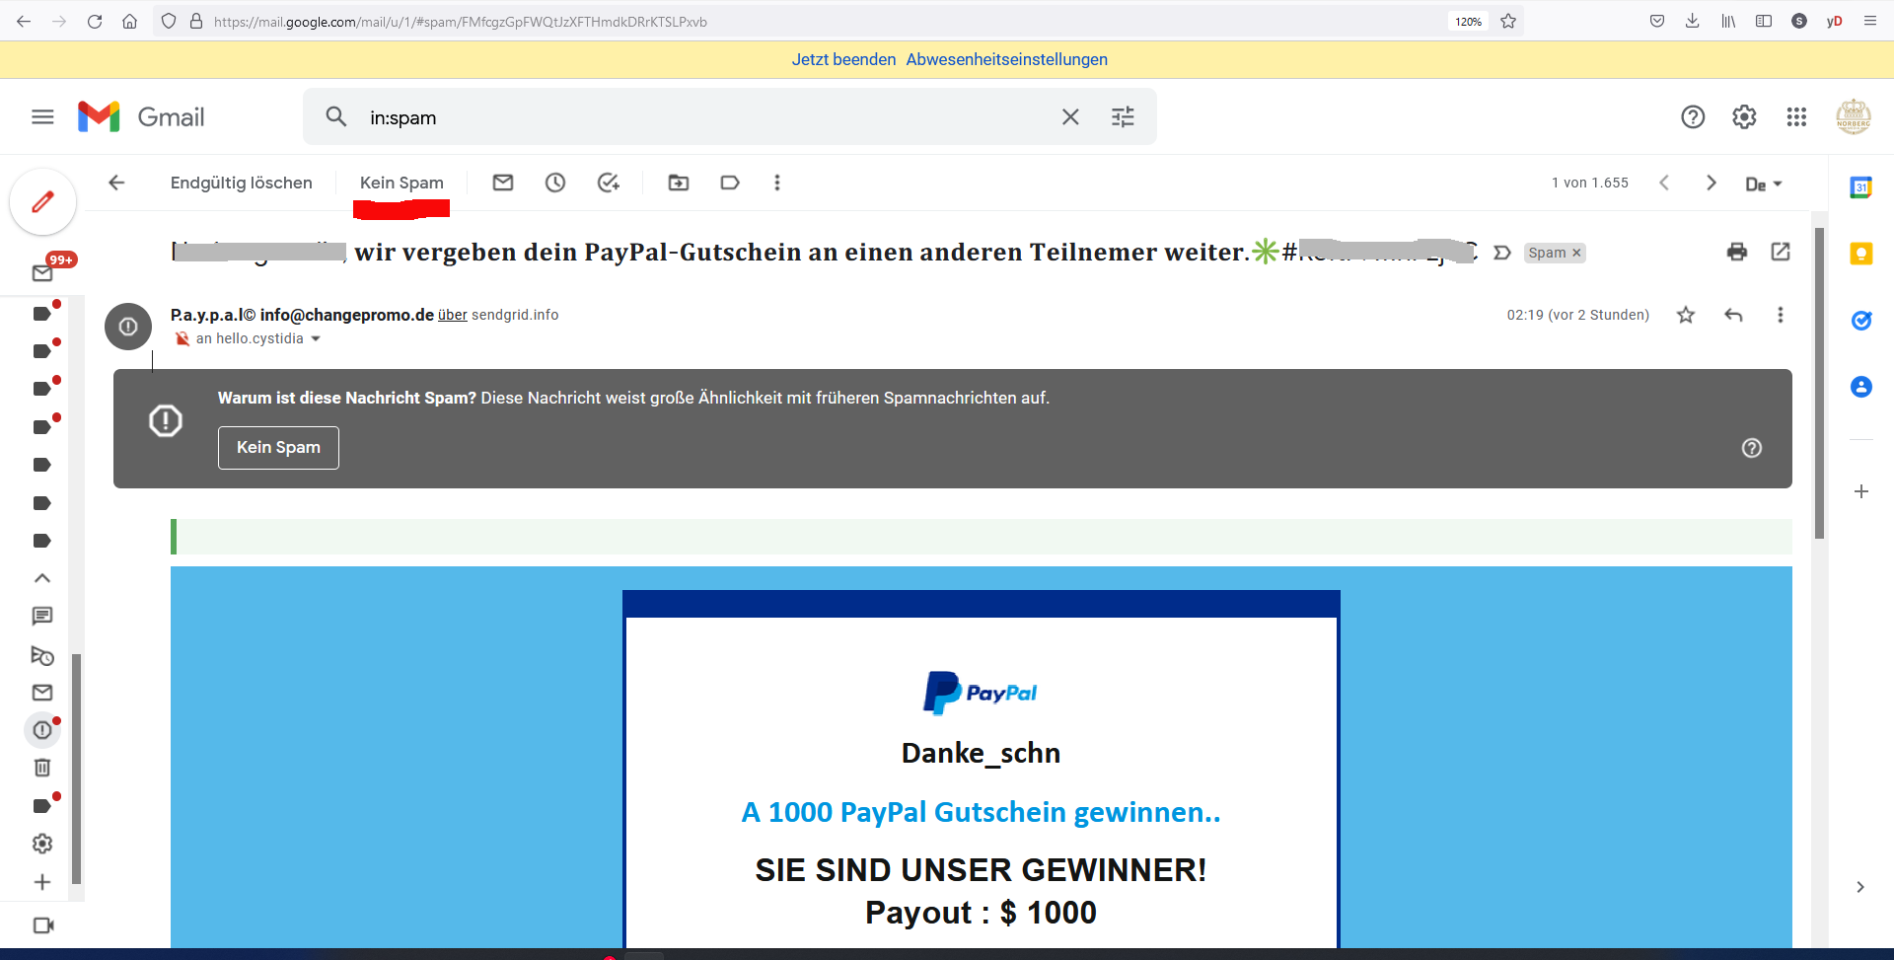Snooze the message with clock icon
The image size is (1894, 960).
click(x=555, y=183)
